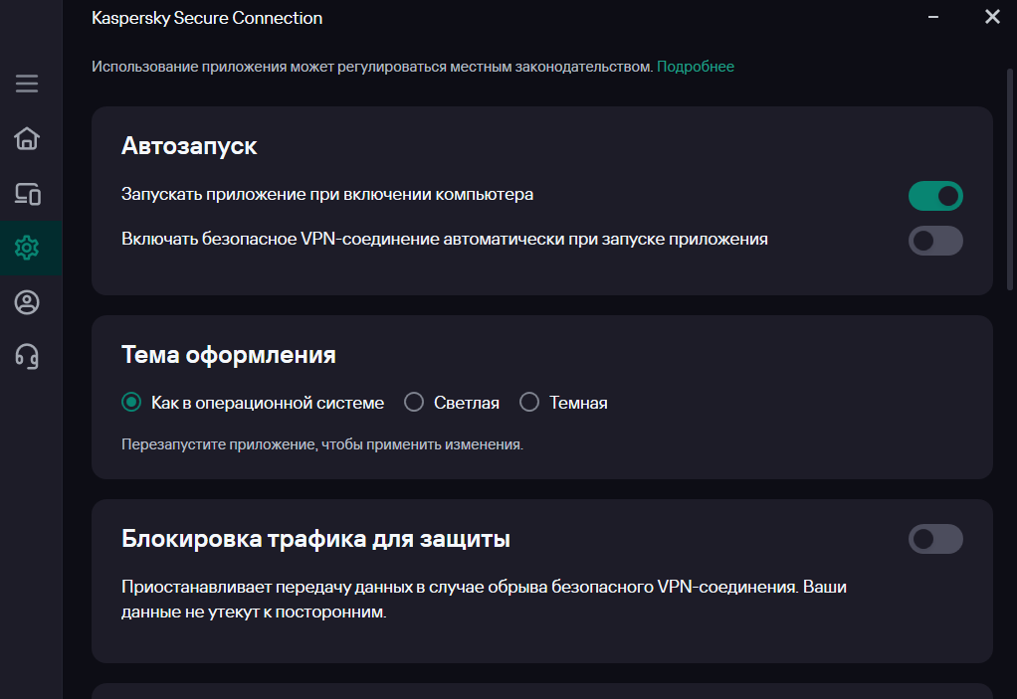The image size is (1017, 699).
Task: Enable automatic VPN connection on app launch
Action: (x=935, y=241)
